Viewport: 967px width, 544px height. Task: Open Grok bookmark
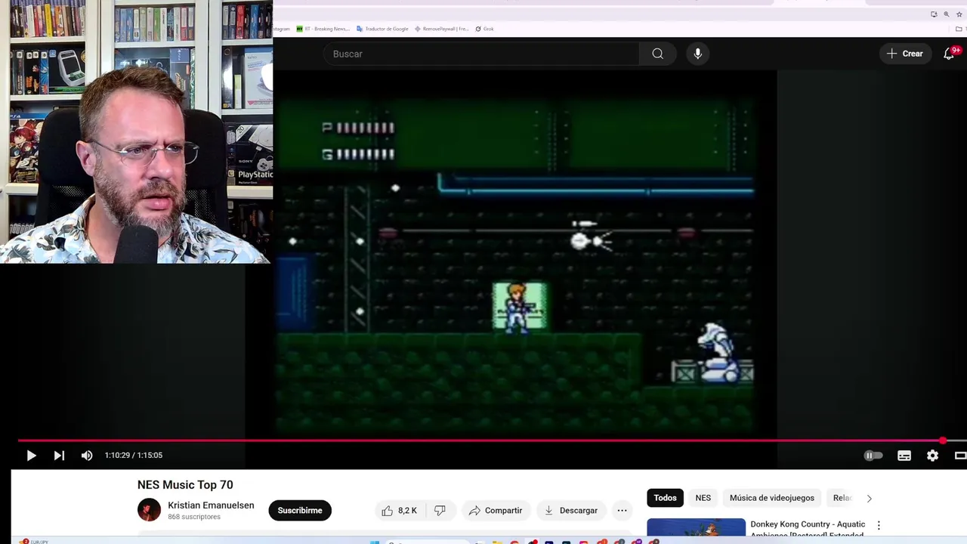click(484, 29)
